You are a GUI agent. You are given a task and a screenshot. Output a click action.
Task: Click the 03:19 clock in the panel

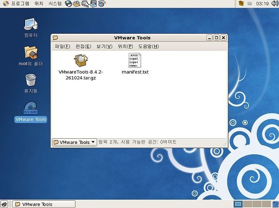262,3
